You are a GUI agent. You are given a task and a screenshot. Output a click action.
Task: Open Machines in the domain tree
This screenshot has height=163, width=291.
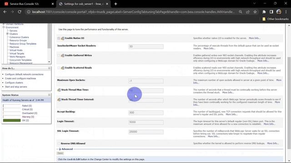[14, 47]
